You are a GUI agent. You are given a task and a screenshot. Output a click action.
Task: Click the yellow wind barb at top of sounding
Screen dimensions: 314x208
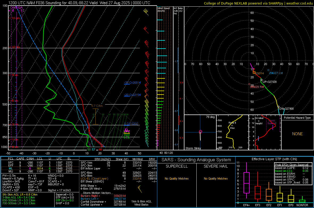pos(146,12)
